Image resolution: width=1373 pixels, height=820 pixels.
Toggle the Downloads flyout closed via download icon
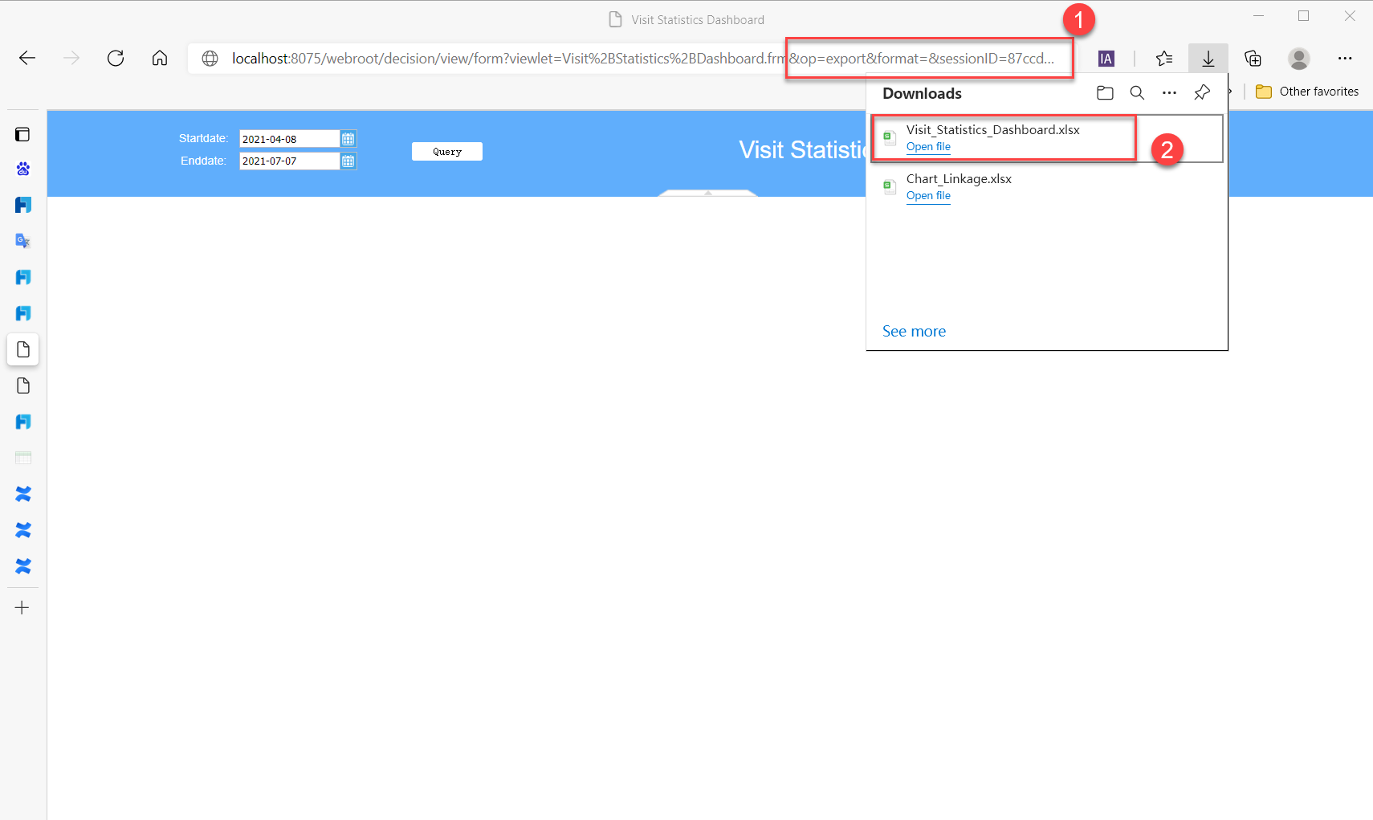[x=1209, y=58]
